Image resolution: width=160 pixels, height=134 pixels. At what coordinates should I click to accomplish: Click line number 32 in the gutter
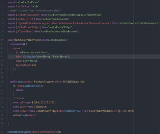click(x=2, y=132)
